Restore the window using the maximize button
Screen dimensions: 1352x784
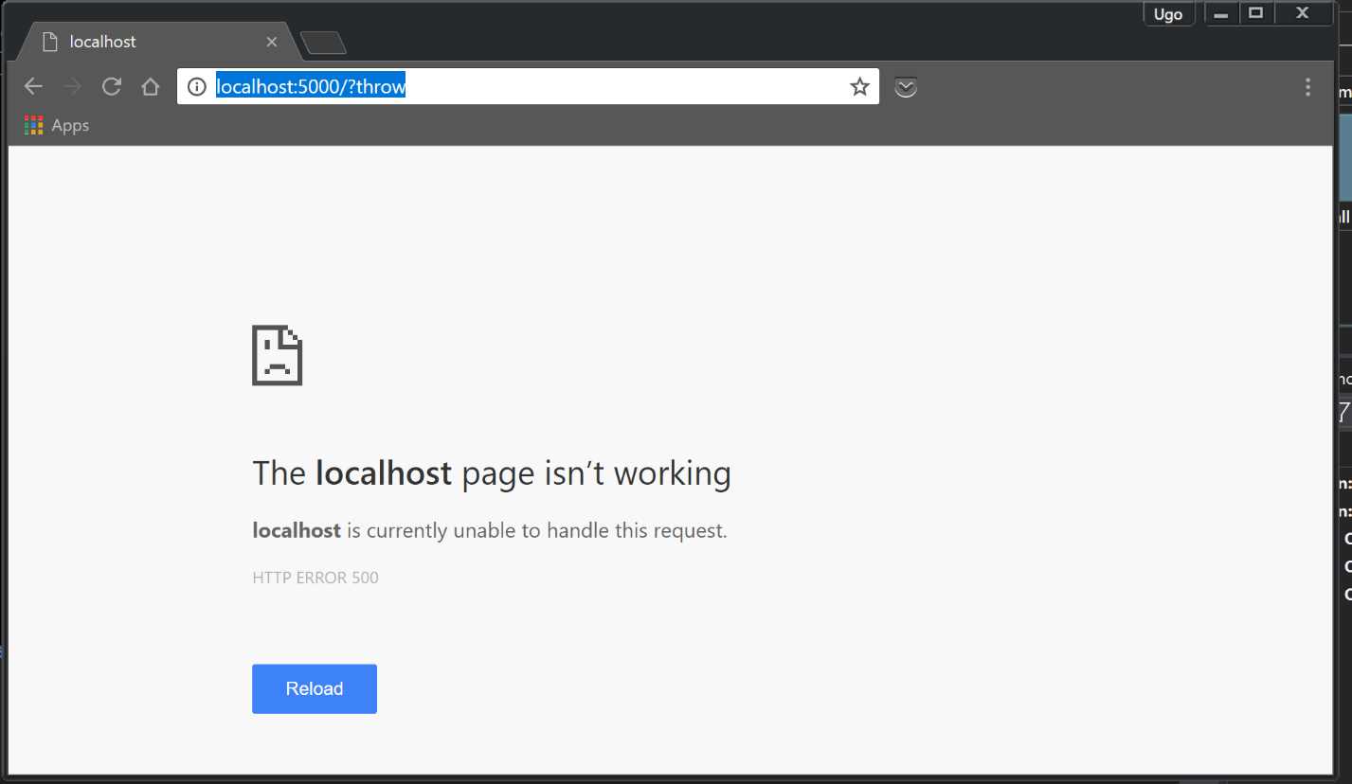[x=1257, y=13]
